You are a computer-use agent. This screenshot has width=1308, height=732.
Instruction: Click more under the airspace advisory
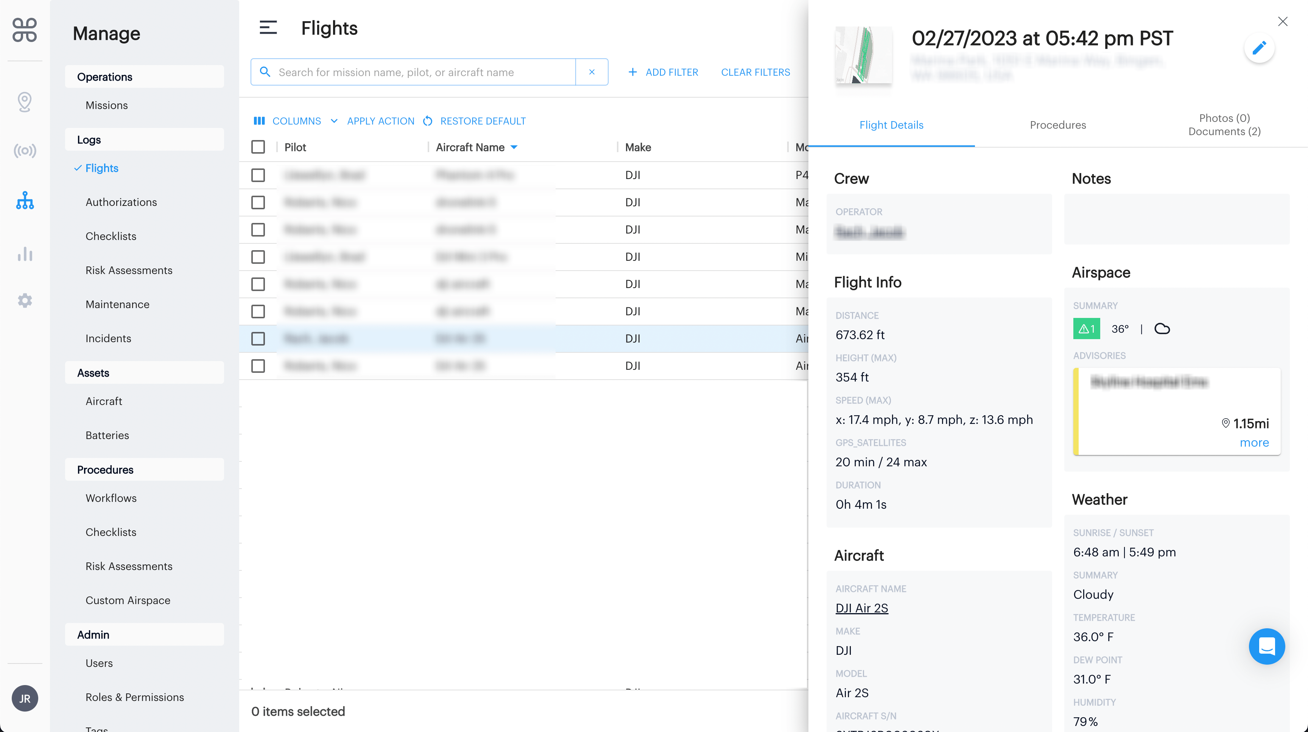1253,443
